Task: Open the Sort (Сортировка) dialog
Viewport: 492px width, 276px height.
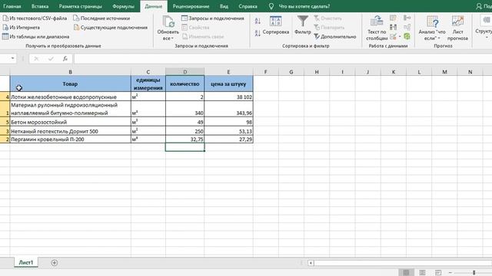Action: point(275,25)
